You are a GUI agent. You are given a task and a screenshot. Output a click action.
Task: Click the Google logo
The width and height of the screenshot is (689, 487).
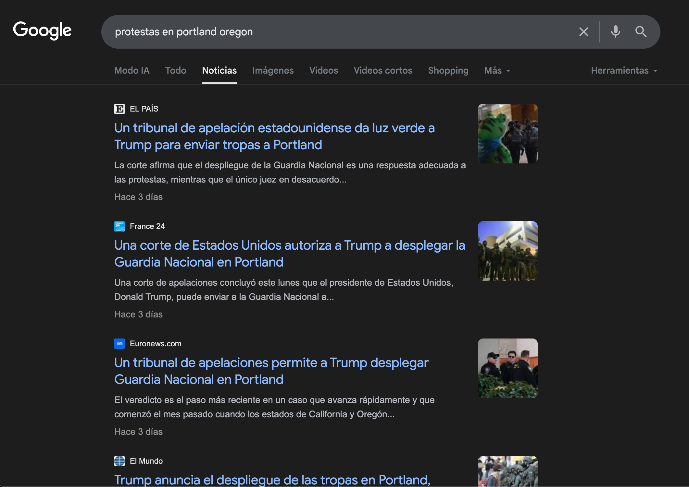tap(42, 30)
